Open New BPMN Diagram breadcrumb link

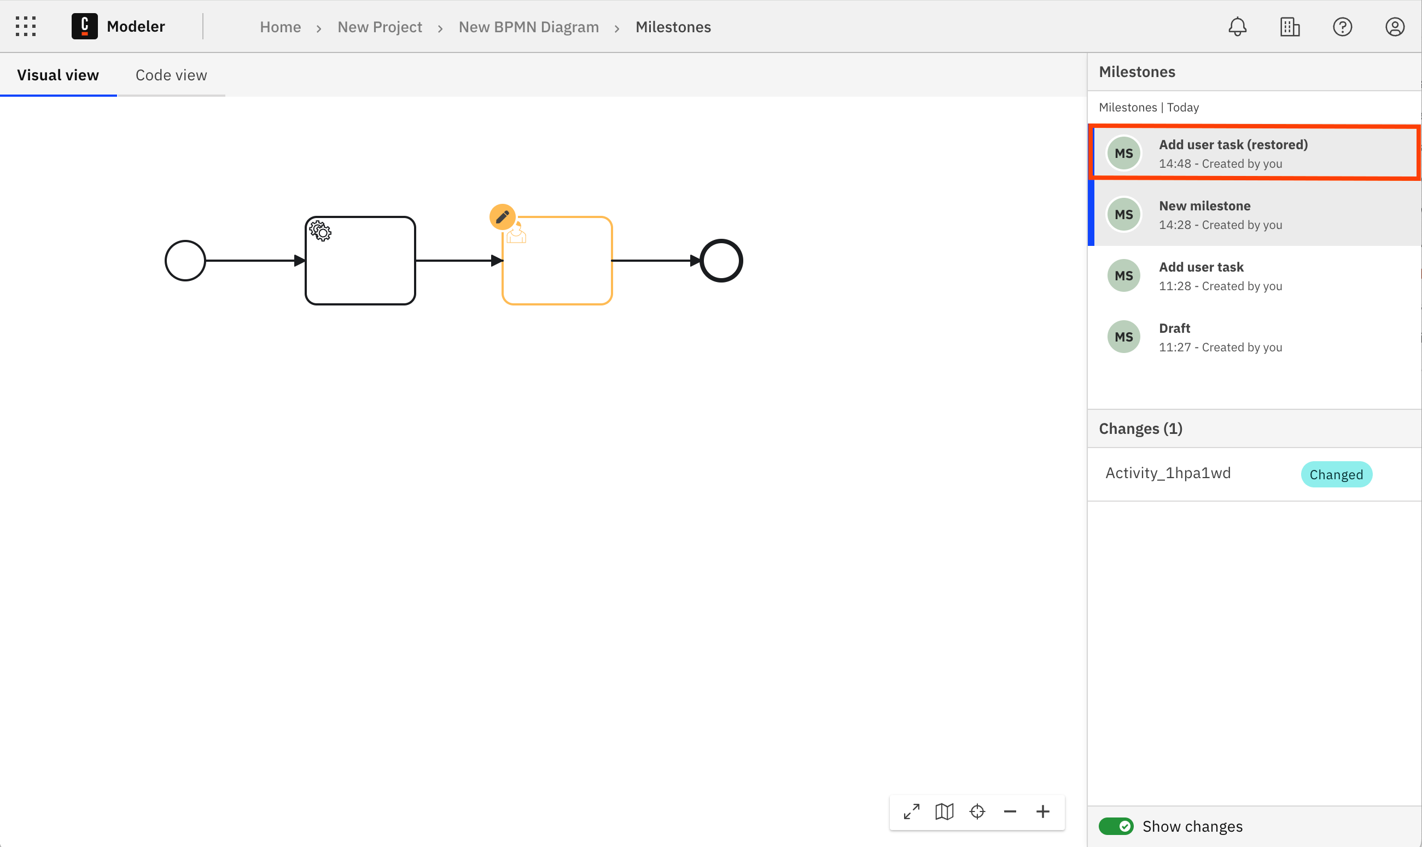point(528,27)
